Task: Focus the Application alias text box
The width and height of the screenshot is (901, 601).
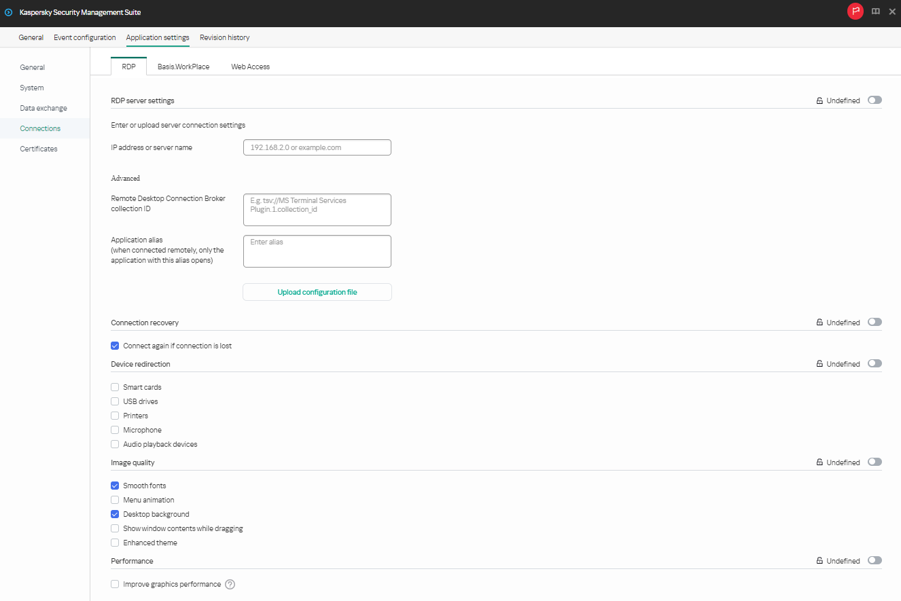Action: click(x=317, y=251)
